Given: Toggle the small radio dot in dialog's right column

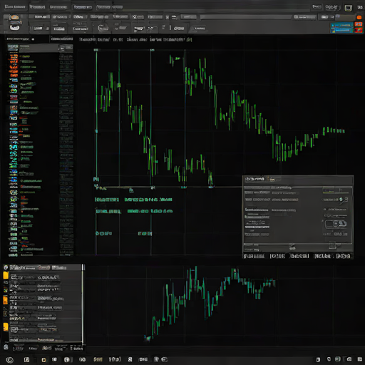Looking at the screenshot, I should pyautogui.click(x=325, y=210).
